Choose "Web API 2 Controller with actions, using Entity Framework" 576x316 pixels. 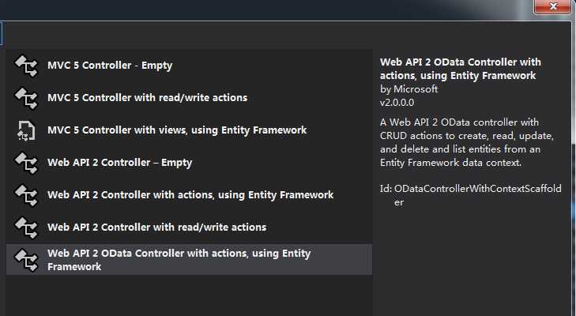coord(190,195)
